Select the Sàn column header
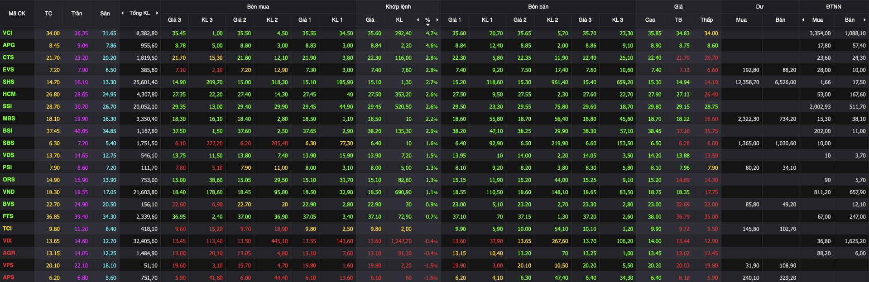Screen dimensions: 869x282 [x=105, y=14]
